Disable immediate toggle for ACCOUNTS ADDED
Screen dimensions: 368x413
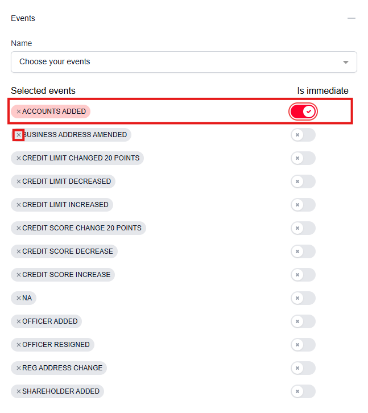[x=303, y=111]
